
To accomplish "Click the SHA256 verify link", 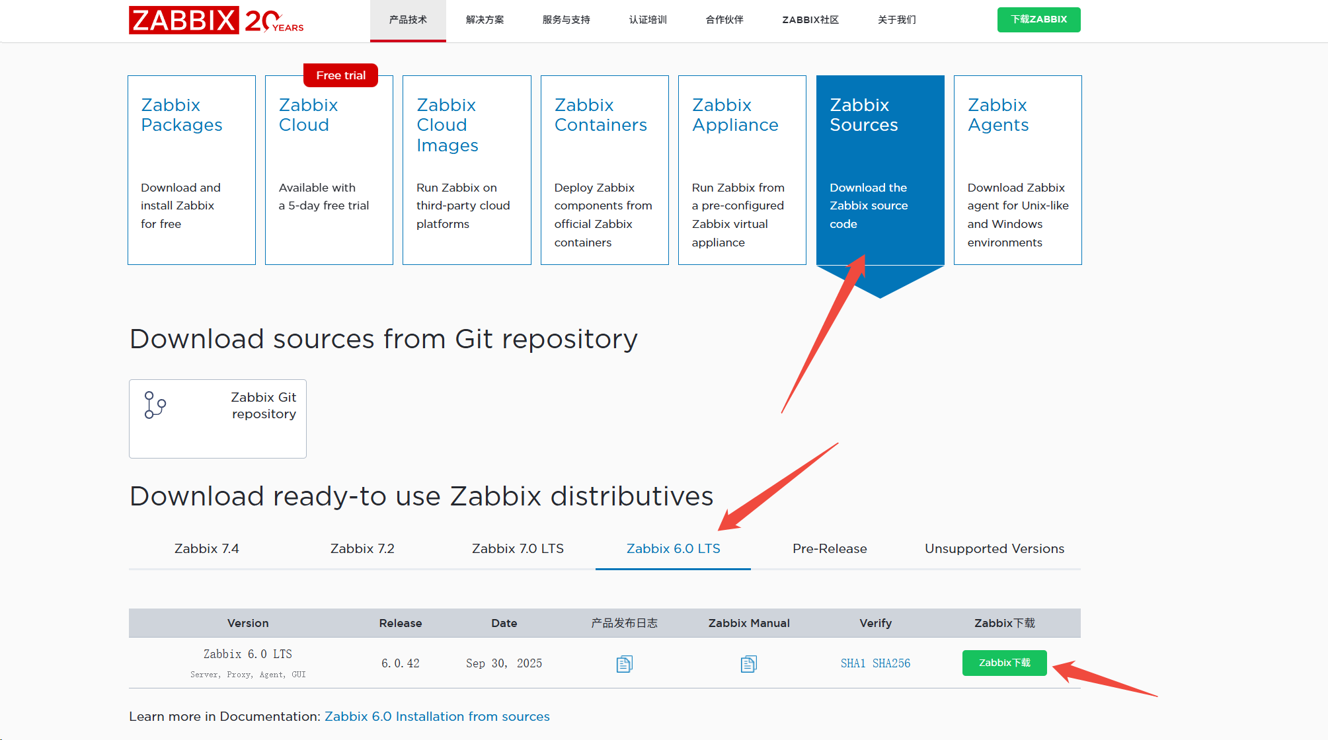I will [891, 663].
